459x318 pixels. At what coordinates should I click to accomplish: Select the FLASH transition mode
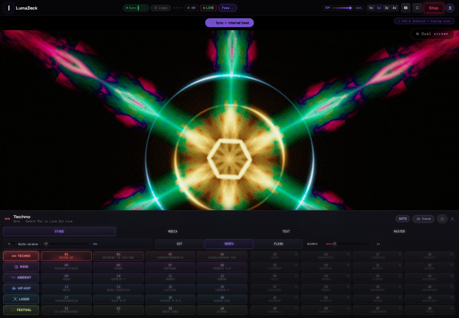(x=279, y=244)
